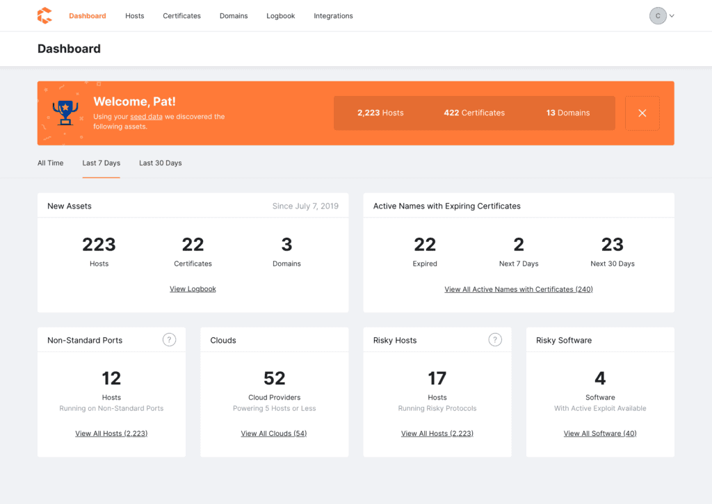Image resolution: width=712 pixels, height=504 pixels.
Task: Follow the seed data link
Action: (146, 117)
